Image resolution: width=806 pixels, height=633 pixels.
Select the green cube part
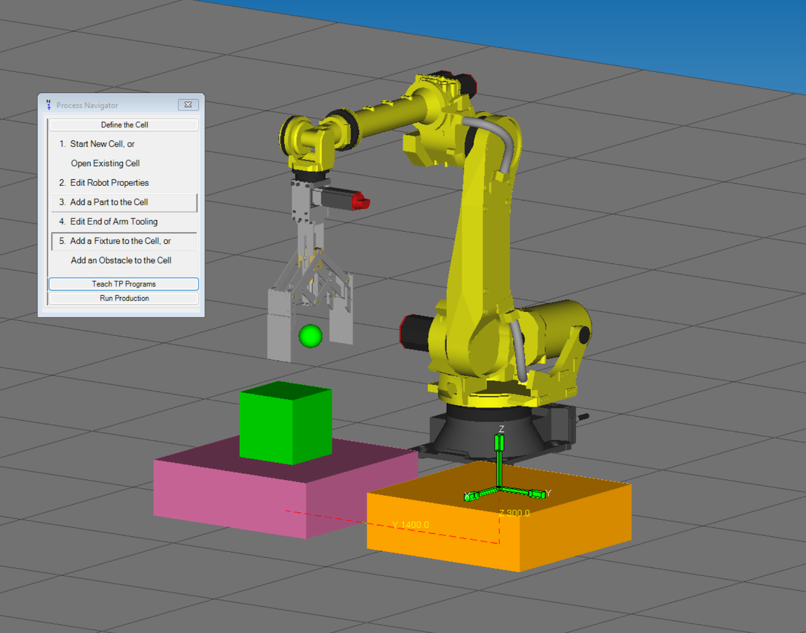coord(286,423)
